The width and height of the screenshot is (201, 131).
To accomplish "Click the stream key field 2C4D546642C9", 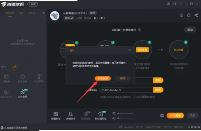I will (126, 90).
